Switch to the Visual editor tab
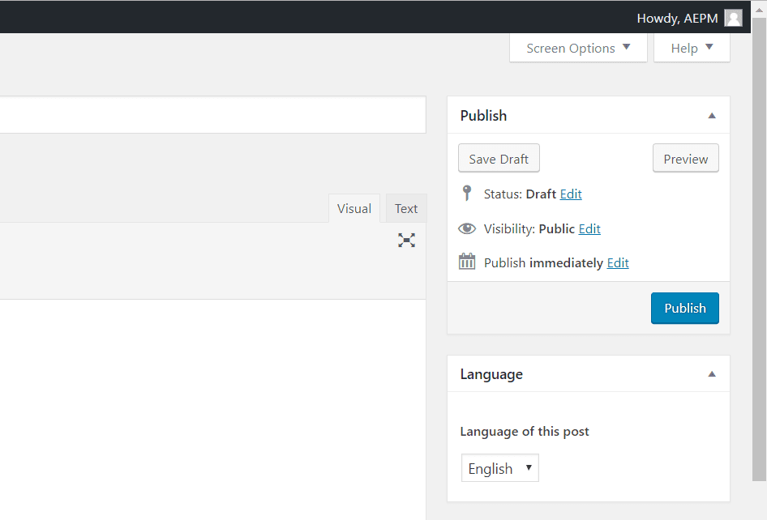767x520 pixels. click(x=354, y=209)
